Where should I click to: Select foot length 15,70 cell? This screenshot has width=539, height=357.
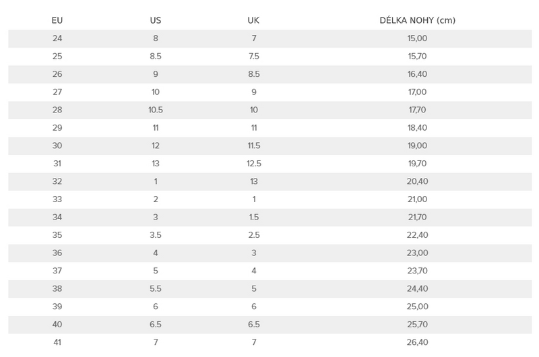tap(417, 56)
